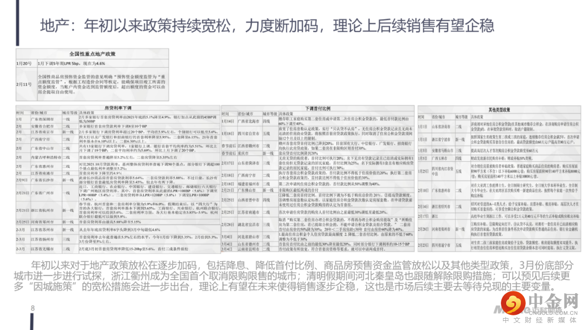Click the '重庆市' city cell
This screenshot has width=586, height=330.
click(244, 153)
